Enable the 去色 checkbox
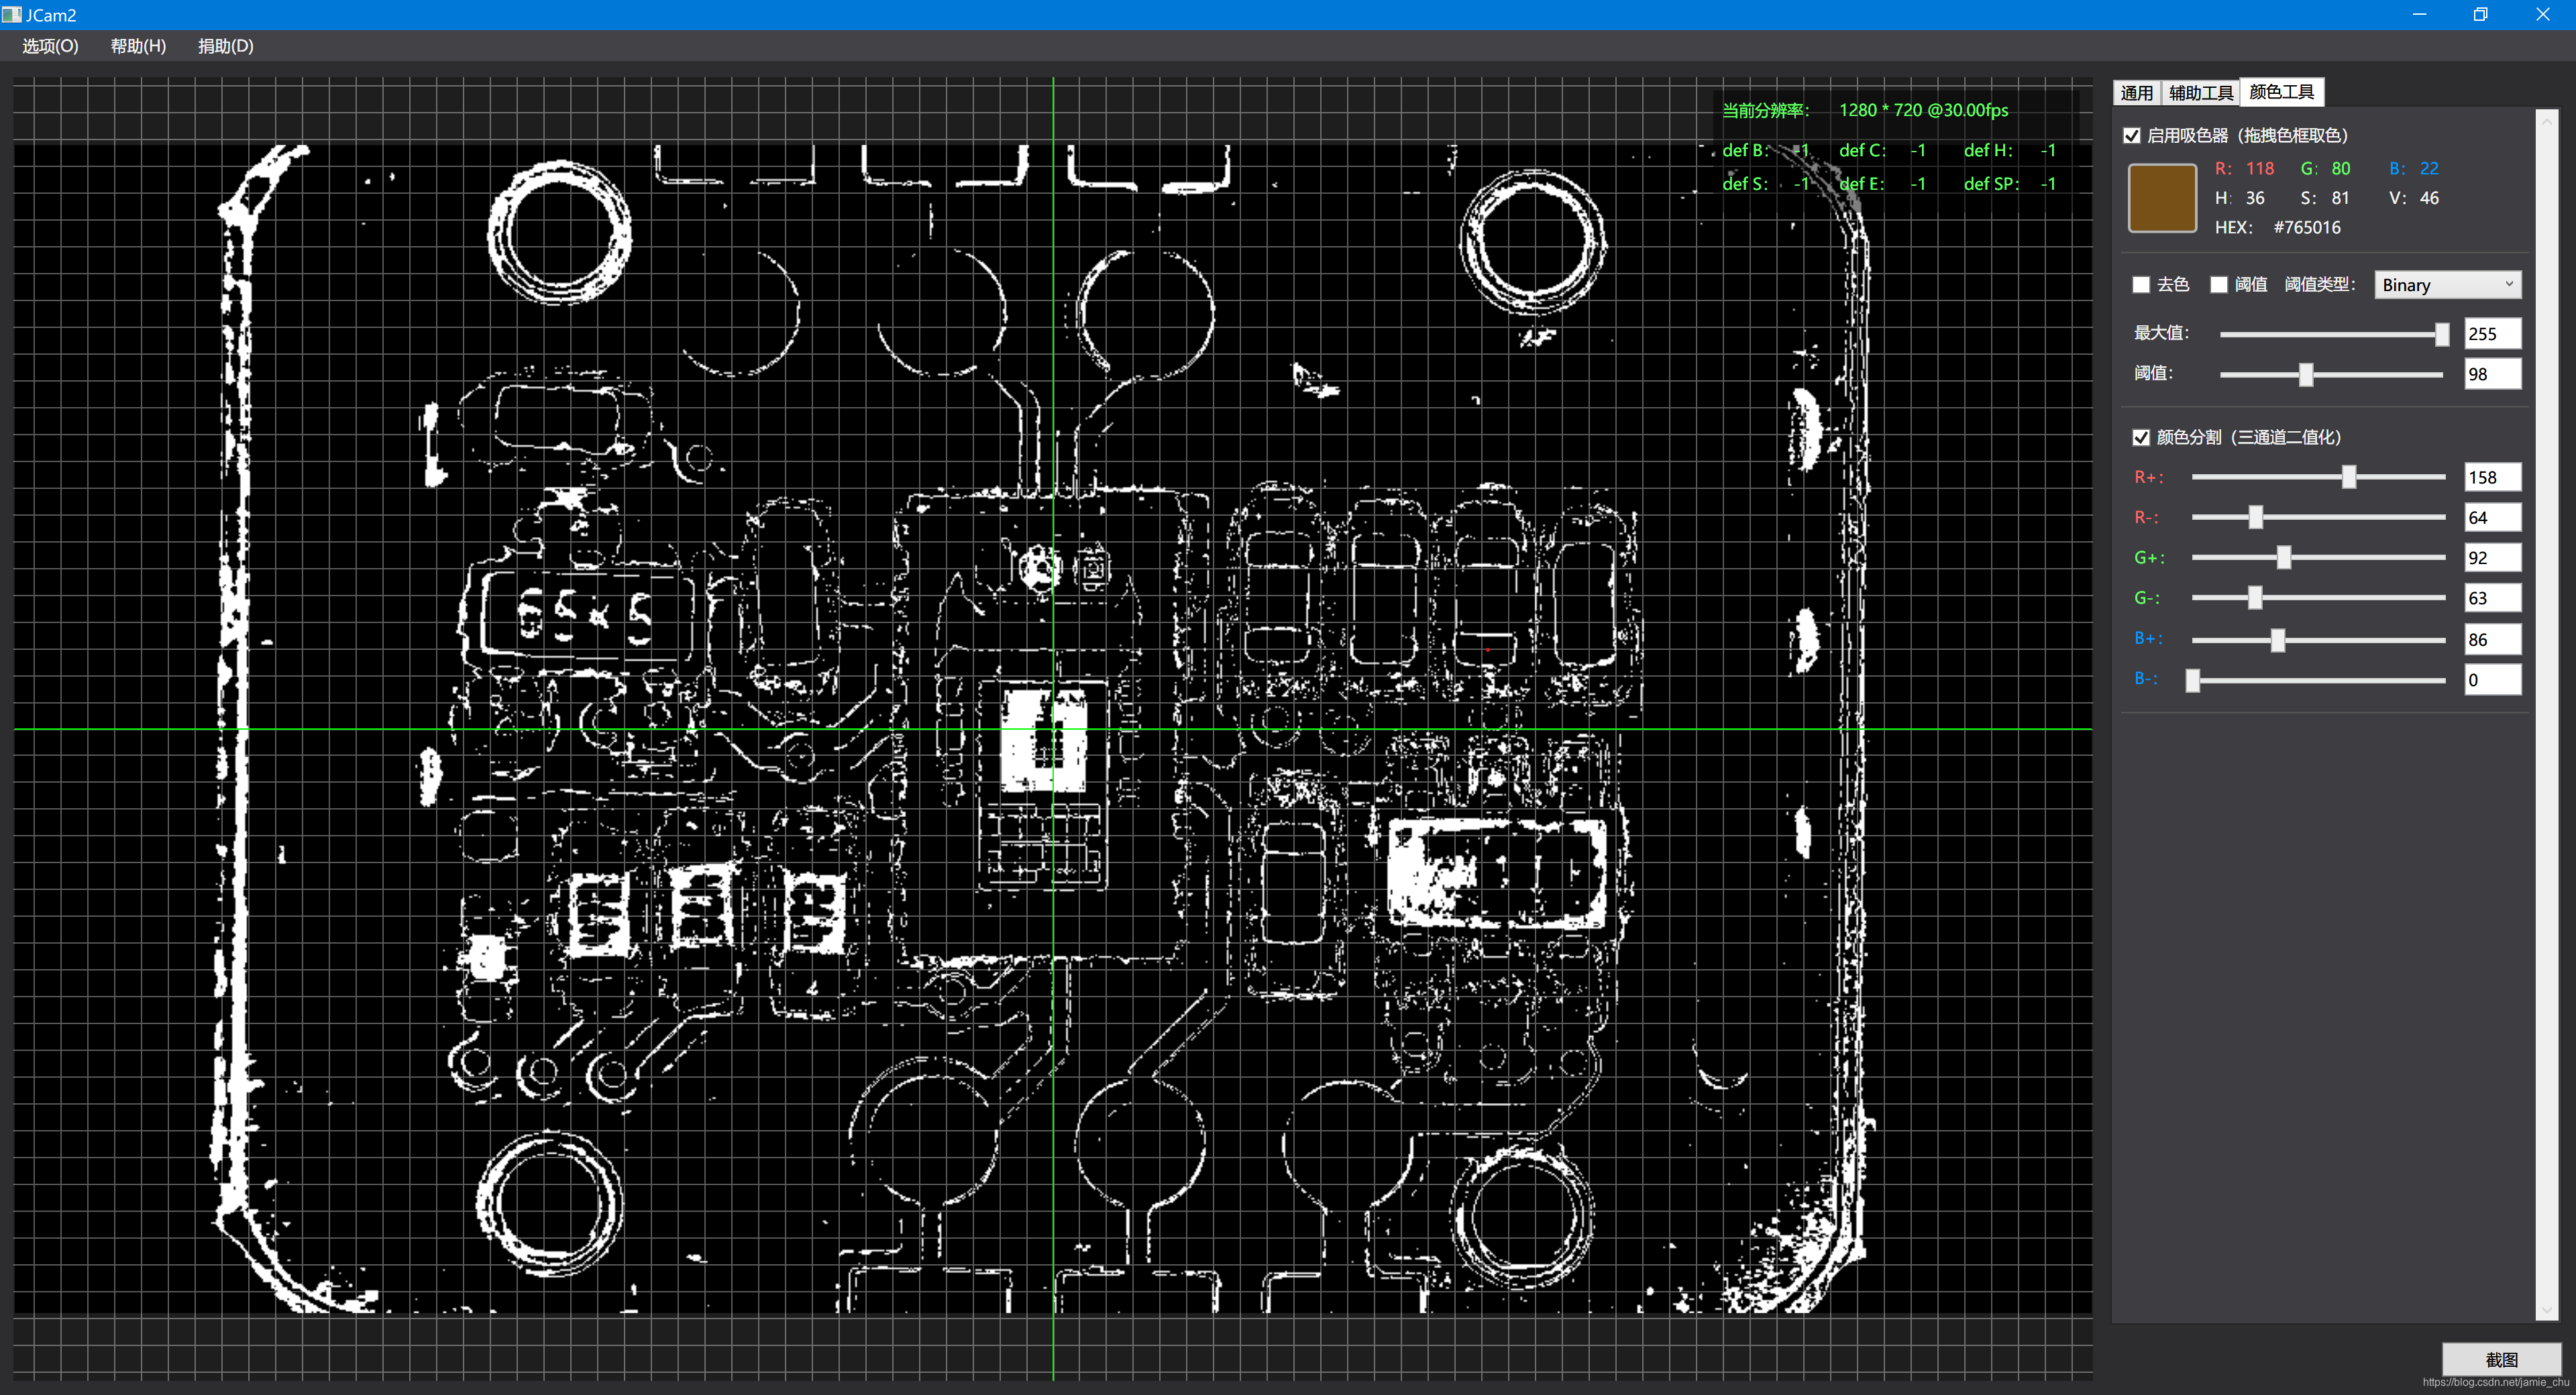This screenshot has height=1395, width=2576. (x=2141, y=285)
